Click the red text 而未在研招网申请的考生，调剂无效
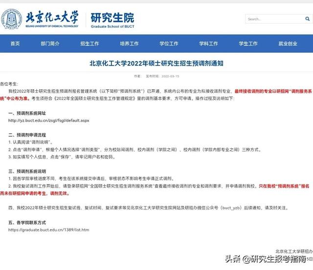The width and height of the screenshot is (313, 270). (35, 193)
